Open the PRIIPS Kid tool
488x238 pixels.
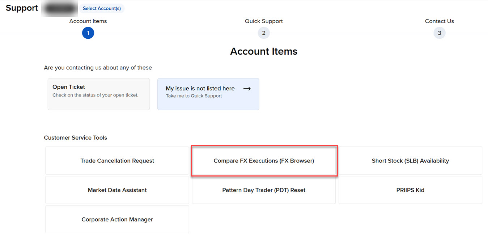click(x=410, y=190)
